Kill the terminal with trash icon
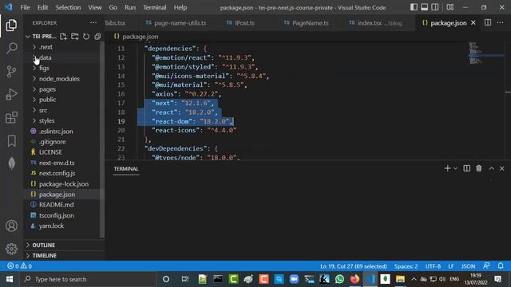511x287 pixels. [x=478, y=168]
